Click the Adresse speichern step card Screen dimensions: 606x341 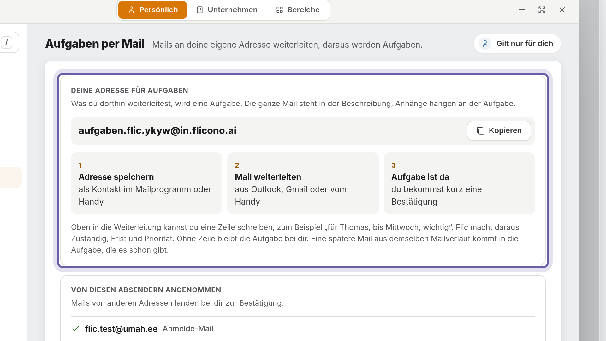coord(146,183)
